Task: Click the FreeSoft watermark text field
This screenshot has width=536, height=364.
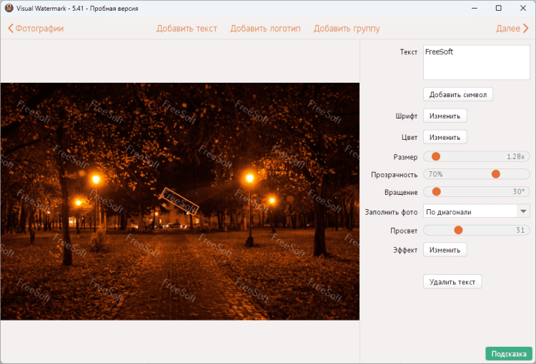Action: point(477,63)
